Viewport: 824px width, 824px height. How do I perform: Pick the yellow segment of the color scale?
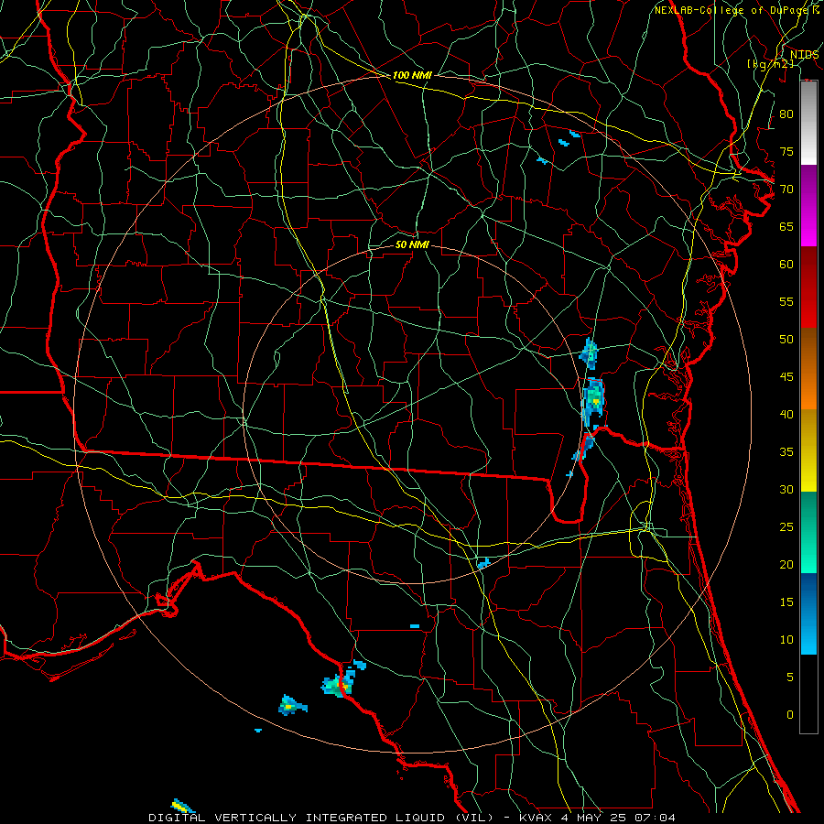[808, 450]
